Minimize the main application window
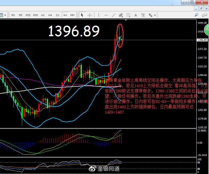 click(x=185, y=2)
